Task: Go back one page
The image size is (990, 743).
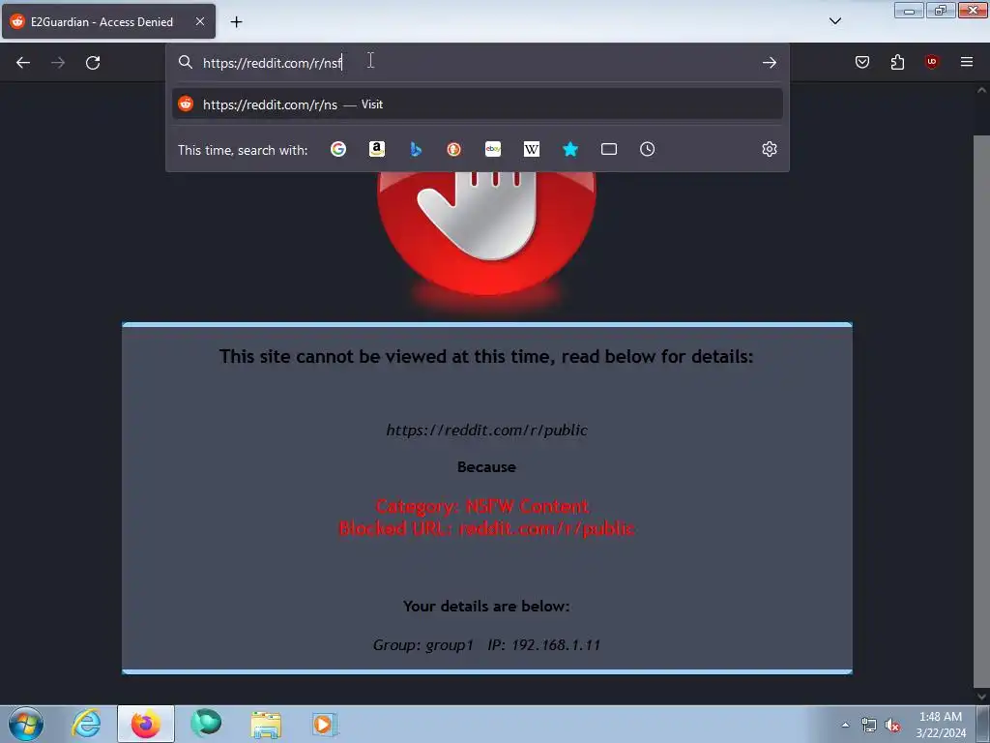Action: click(23, 63)
